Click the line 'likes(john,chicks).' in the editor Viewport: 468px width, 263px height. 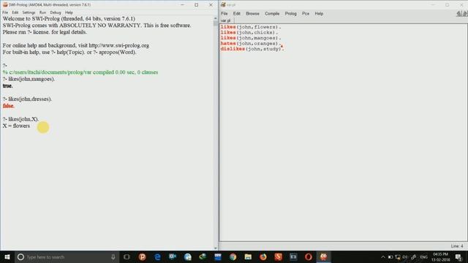[249, 32]
